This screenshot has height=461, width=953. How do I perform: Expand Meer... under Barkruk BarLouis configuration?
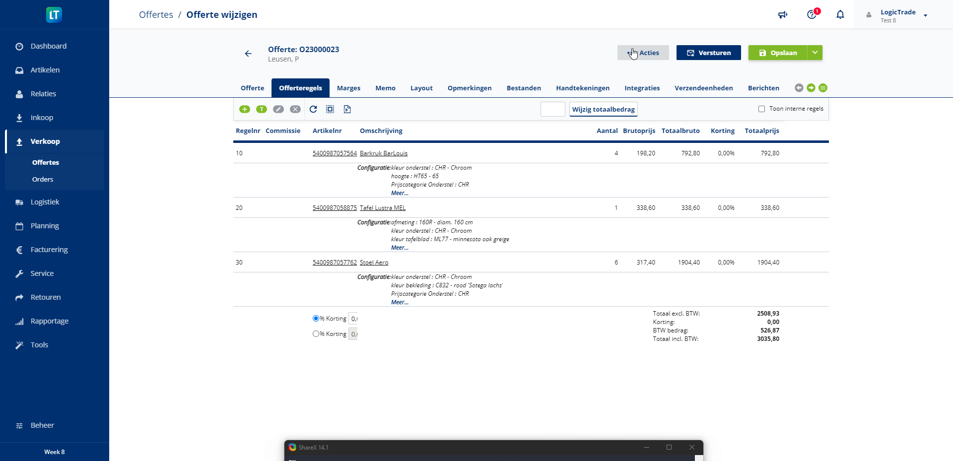[x=400, y=193]
